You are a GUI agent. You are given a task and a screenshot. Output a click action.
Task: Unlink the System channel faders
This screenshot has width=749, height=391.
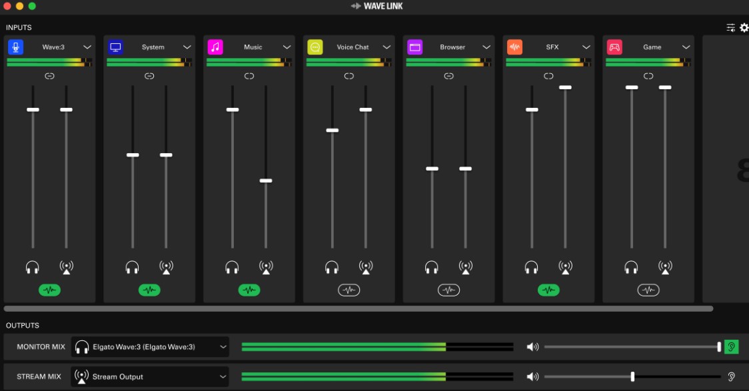149,76
